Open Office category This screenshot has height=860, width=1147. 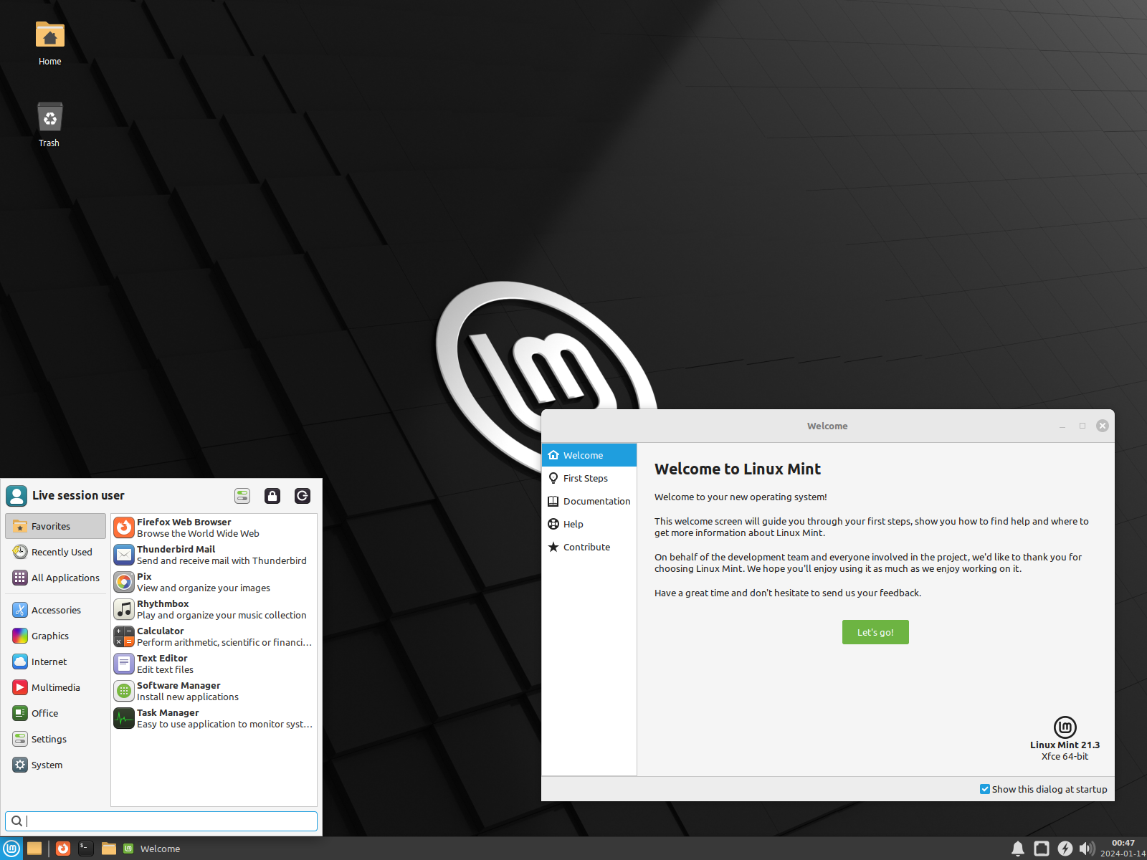coord(56,713)
